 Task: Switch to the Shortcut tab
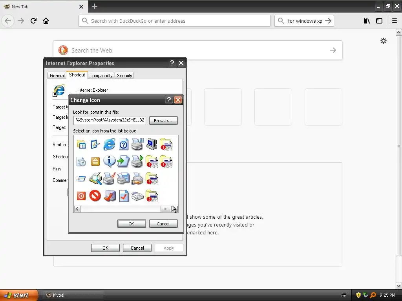point(77,75)
